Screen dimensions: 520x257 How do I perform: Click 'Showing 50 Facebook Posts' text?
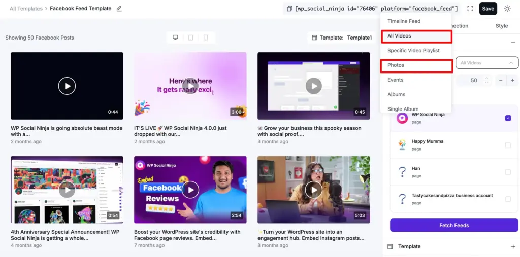[x=40, y=38]
